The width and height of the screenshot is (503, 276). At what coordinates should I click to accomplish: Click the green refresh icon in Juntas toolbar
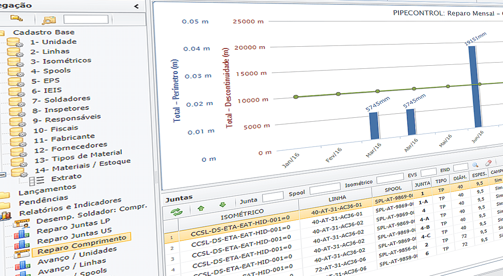[176, 213]
